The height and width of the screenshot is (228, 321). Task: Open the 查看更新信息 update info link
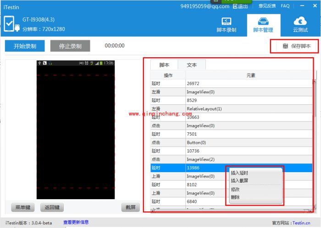pos(76,223)
